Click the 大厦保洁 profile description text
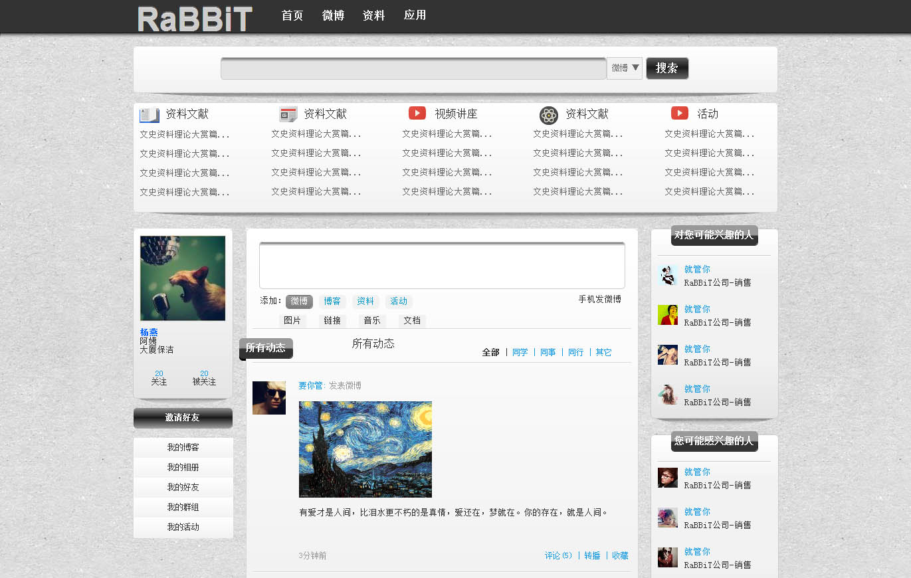Viewport: 911px width, 578px height. 157,349
